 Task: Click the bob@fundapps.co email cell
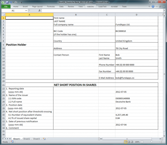pyautogui.click(x=137, y=78)
